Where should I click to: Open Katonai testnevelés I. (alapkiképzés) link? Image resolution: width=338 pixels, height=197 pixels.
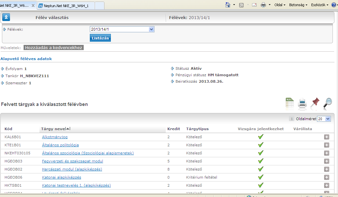coord(76,185)
